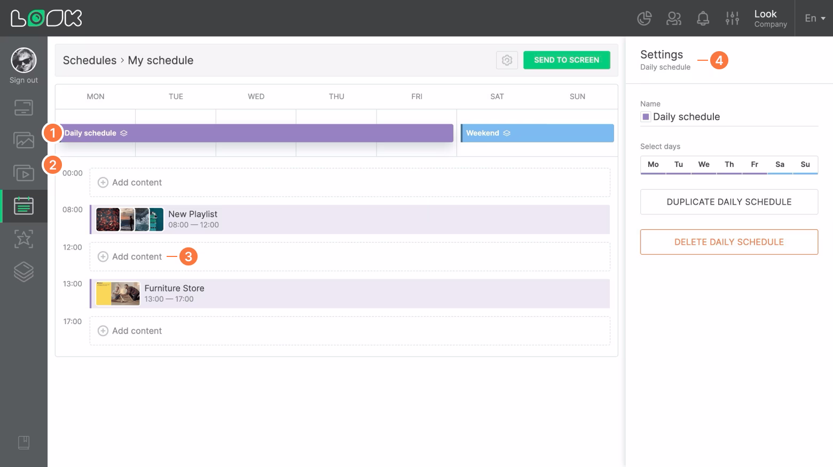Expand the En language dropdown

pos(813,18)
